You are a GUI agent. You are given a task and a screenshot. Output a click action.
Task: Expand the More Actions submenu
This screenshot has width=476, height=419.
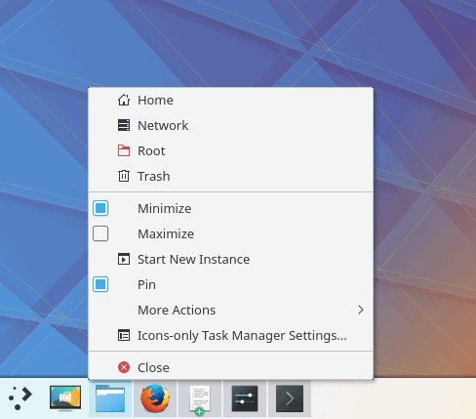coord(230,310)
